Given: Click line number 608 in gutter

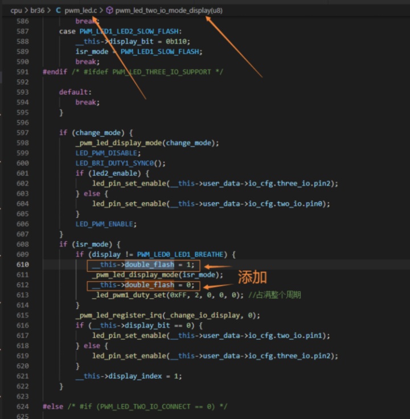Looking at the screenshot, I should point(23,244).
